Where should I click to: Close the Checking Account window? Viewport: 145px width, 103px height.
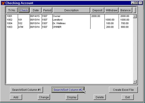[140, 3]
